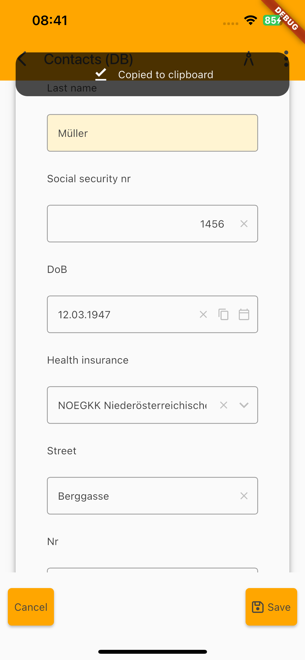Save the contact form
Screen dimensions: 305x660
tap(271, 607)
